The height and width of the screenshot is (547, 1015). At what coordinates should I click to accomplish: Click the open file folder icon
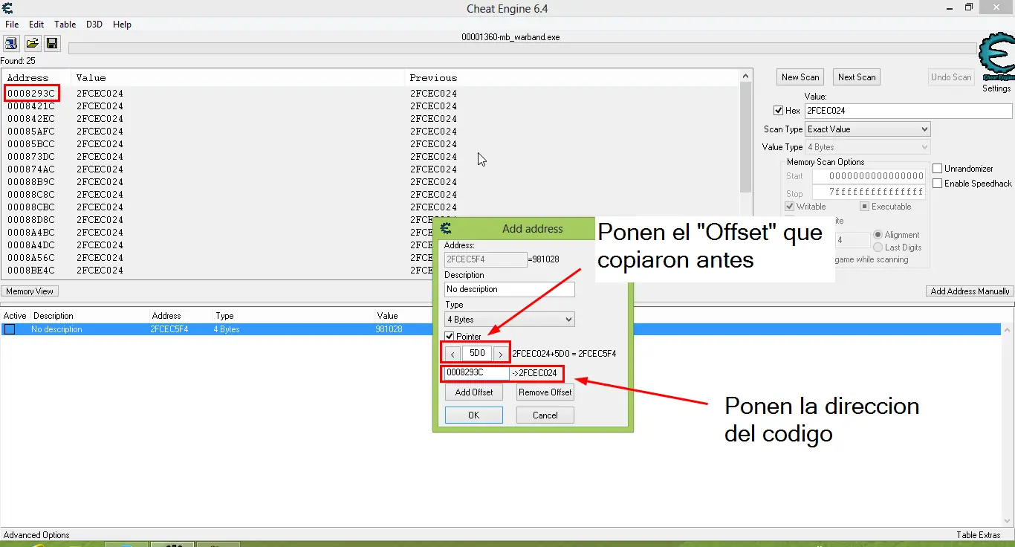pyautogui.click(x=32, y=43)
